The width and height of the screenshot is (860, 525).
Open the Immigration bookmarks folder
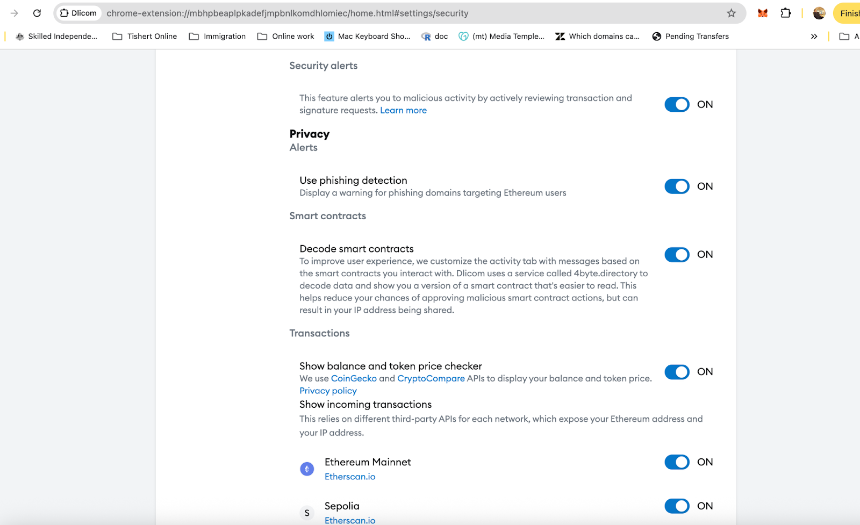pyautogui.click(x=217, y=37)
